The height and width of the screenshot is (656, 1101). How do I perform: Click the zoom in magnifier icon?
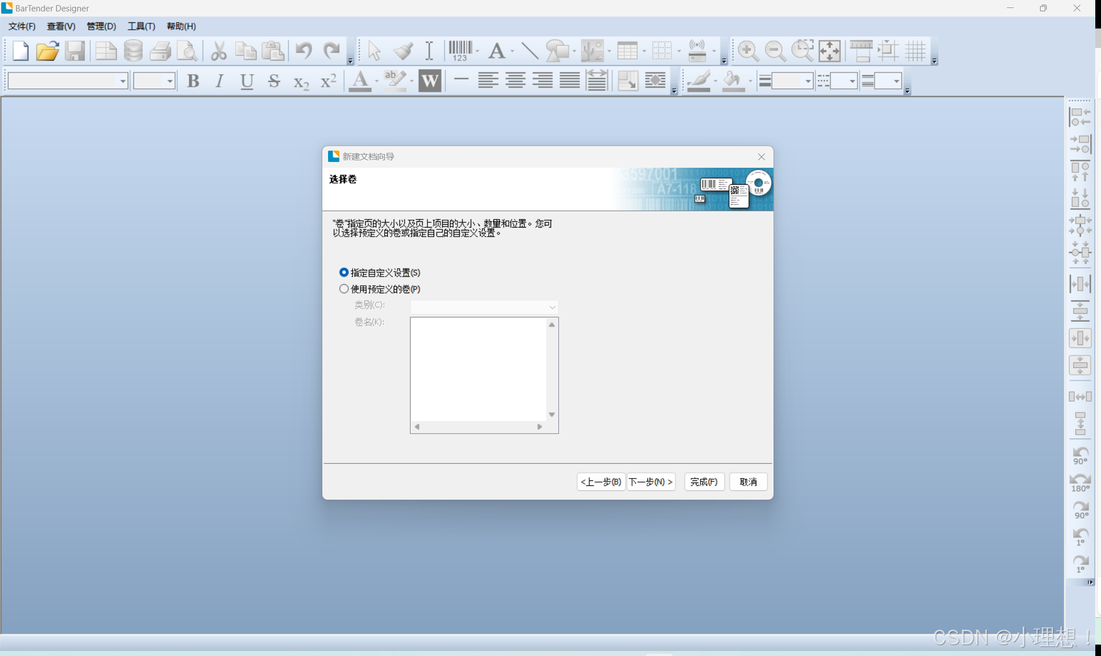(747, 51)
